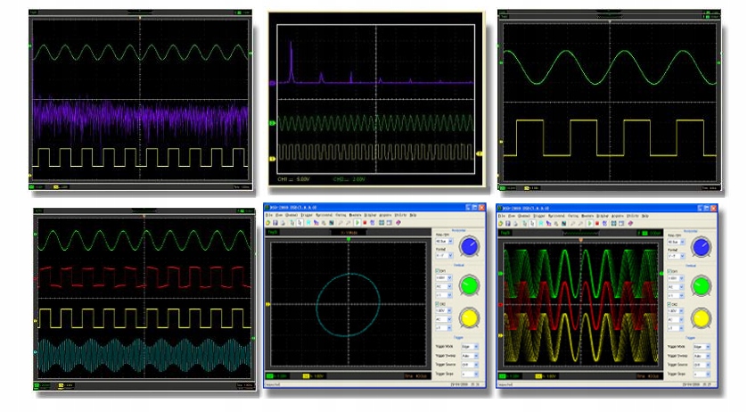Click the FFT spectrum oscilloscope thumbnail
747x412 pixels.
coord(378,98)
